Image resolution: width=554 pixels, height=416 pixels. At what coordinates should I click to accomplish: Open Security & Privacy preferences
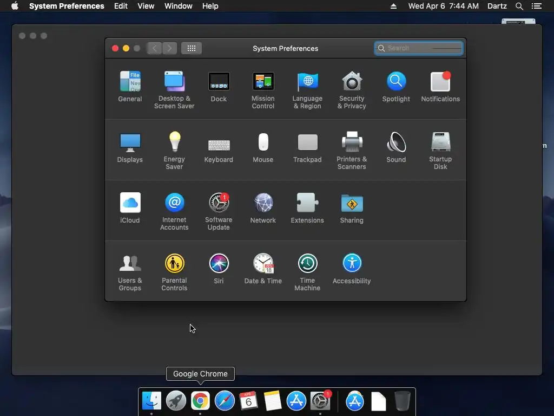tap(352, 90)
